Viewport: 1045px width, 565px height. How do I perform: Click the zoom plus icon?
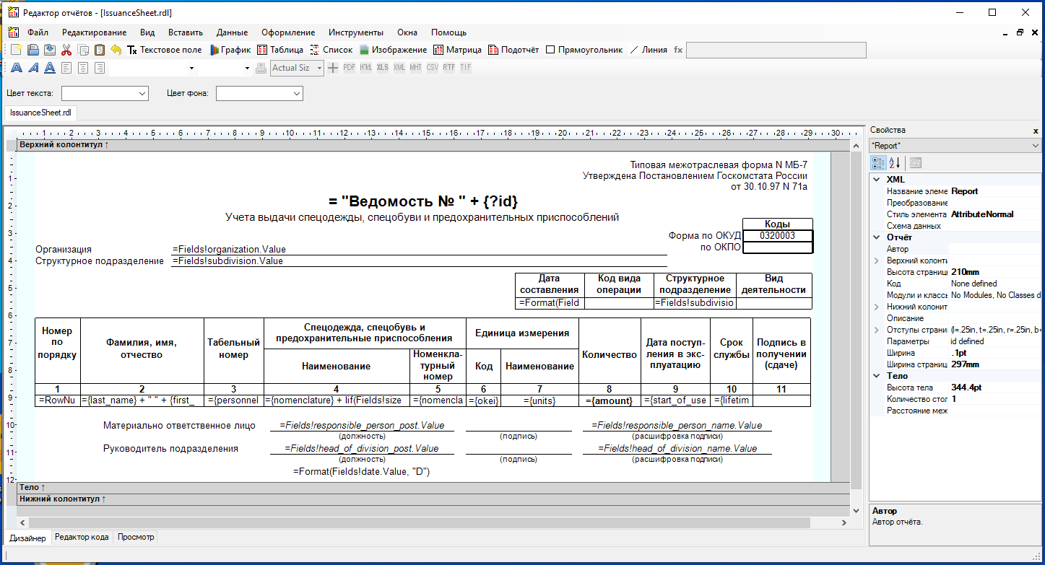(x=332, y=68)
